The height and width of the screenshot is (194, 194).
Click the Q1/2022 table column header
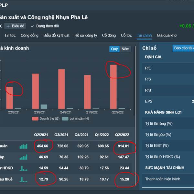[x=102, y=135]
